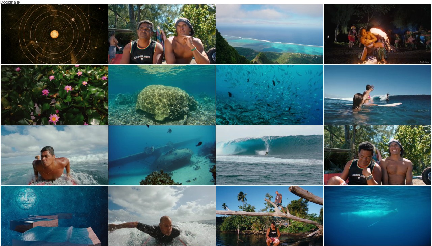Open the sunken airplane wreck thumbnail

click(162, 155)
